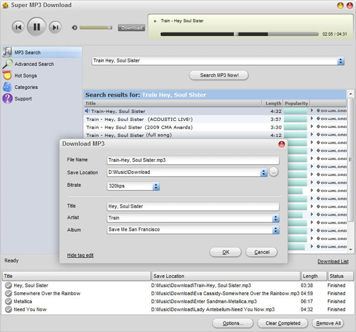The height and width of the screenshot is (332, 356).
Task: Download the (full song) result
Action: [332, 135]
